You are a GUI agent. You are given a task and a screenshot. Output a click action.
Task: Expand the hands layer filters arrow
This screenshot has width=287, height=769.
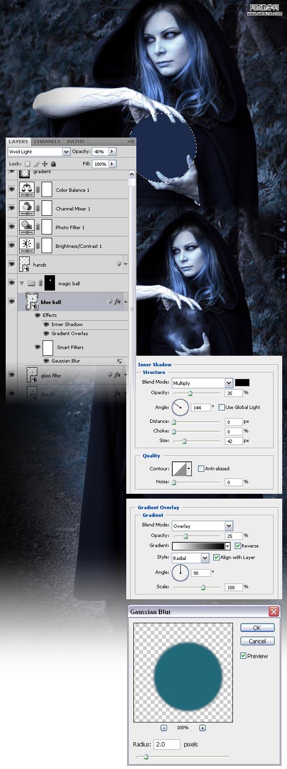(126, 264)
